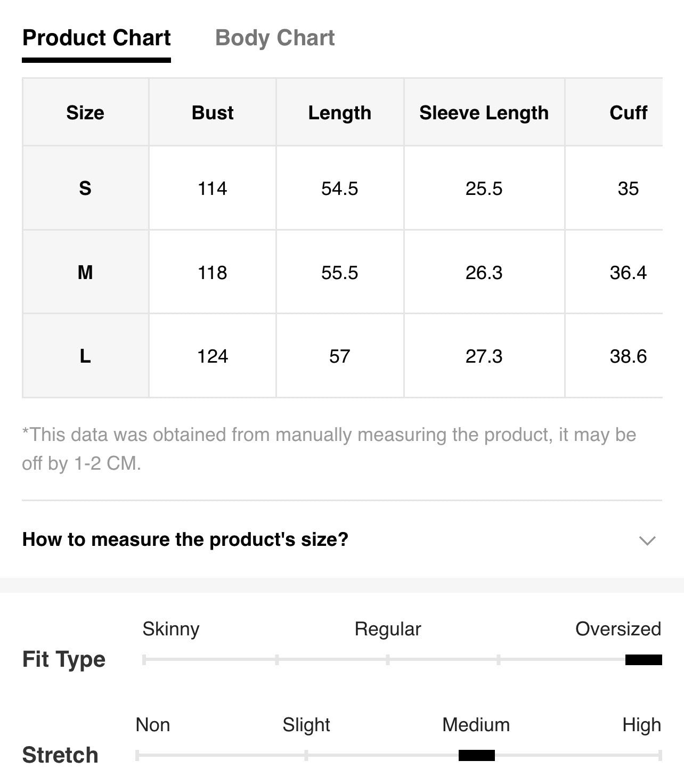Select the Product Chart tab
Viewport: 684px width, 777px height.
(x=96, y=38)
